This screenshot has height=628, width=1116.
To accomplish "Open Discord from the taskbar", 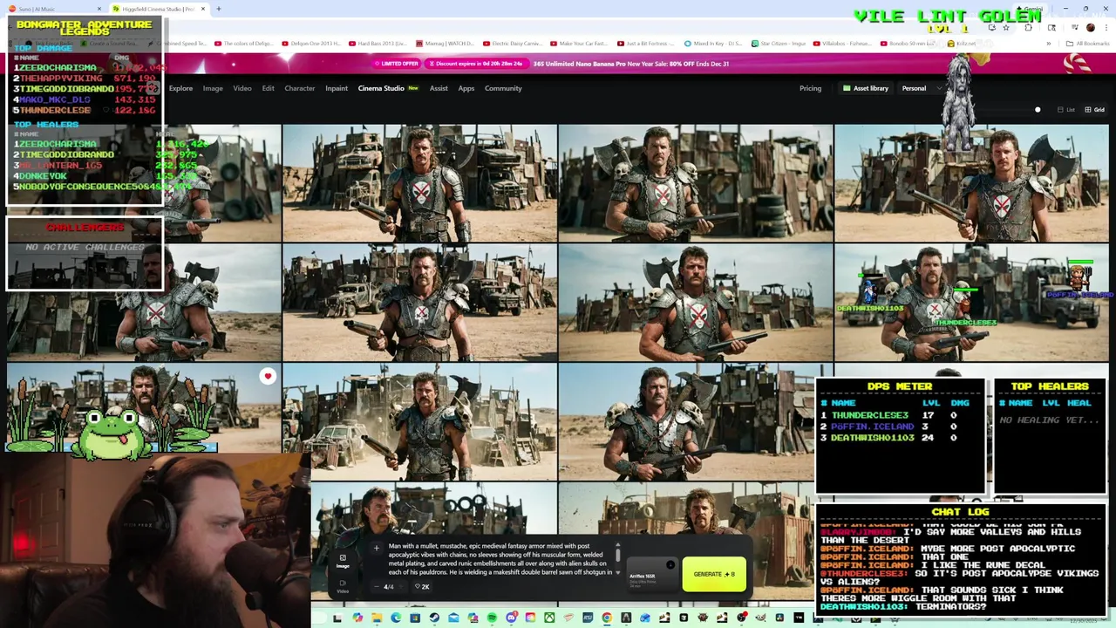I will [x=512, y=618].
